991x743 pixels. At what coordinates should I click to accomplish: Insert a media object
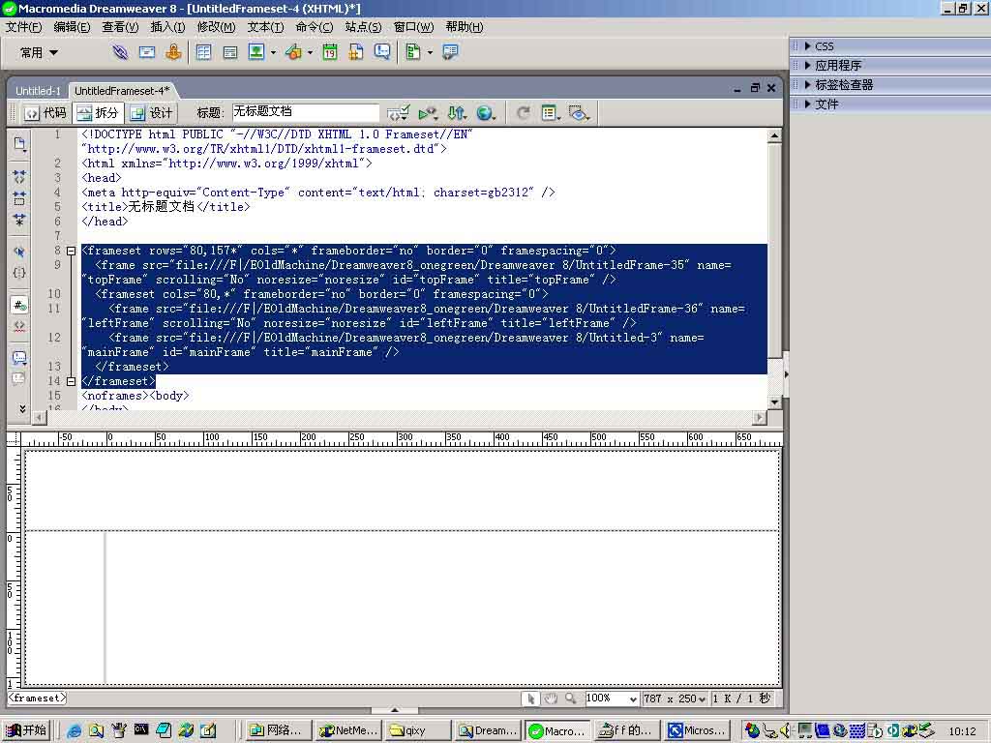[293, 52]
